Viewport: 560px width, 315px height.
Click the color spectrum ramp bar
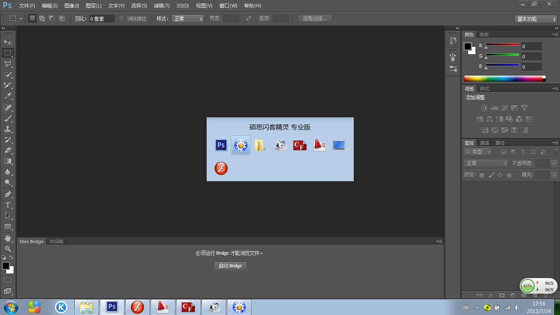click(505, 78)
